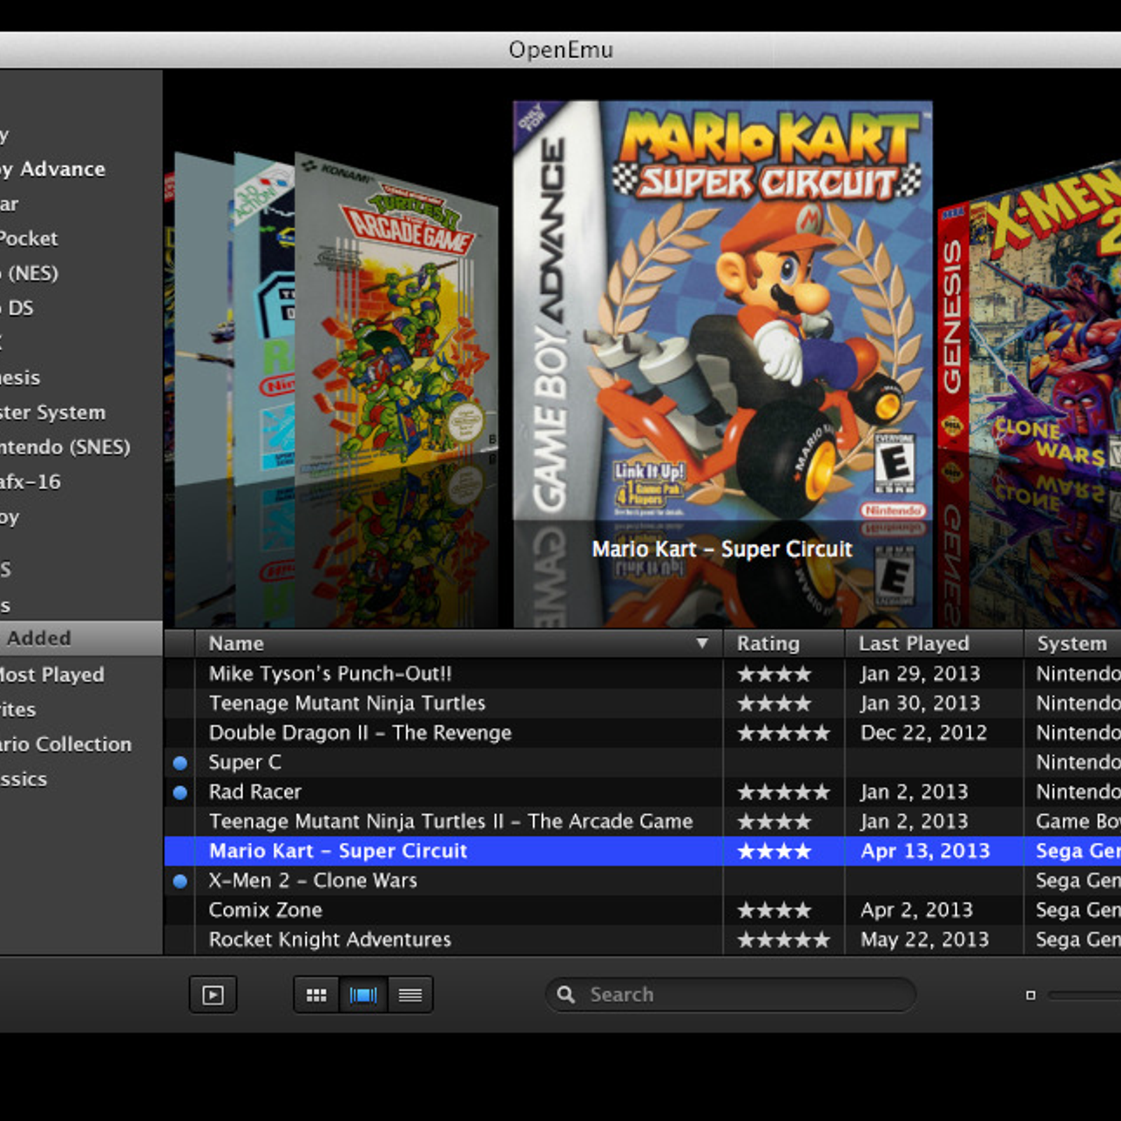Set star rating for Rocket Knight Adventures

point(783,940)
